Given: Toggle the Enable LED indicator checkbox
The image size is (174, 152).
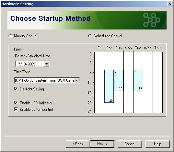Looking at the screenshot, I should click(x=16, y=103).
